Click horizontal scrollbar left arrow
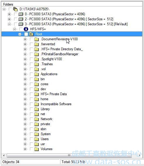This screenshot has height=166, width=144. 4,155
